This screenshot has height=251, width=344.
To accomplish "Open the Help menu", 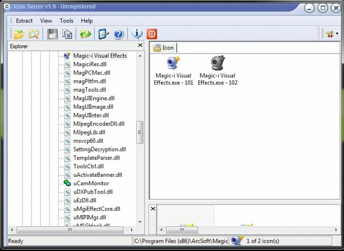I will (x=87, y=21).
